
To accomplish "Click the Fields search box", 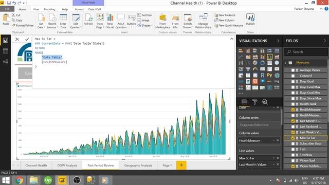I will (x=306, y=52).
